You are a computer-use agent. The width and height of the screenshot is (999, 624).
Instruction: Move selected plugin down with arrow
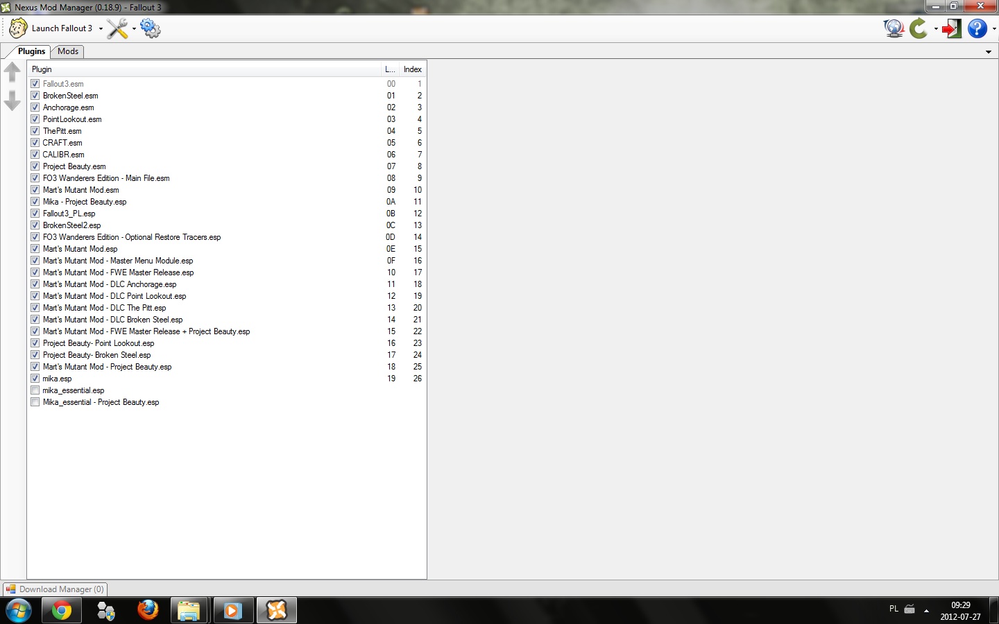[x=12, y=101]
